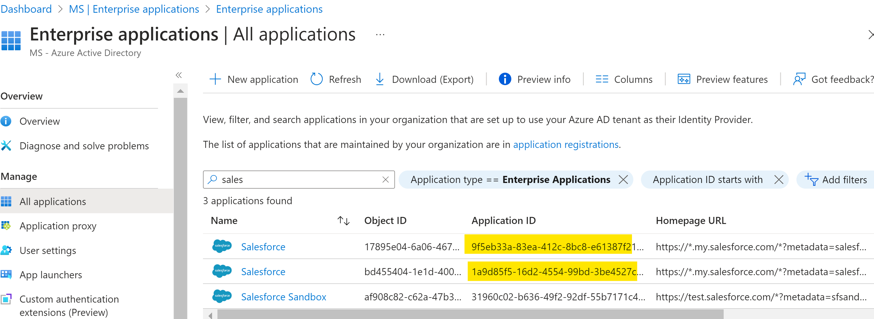Click the search magnifier icon in search box
Viewport: 874px width, 319px height.
tap(212, 179)
